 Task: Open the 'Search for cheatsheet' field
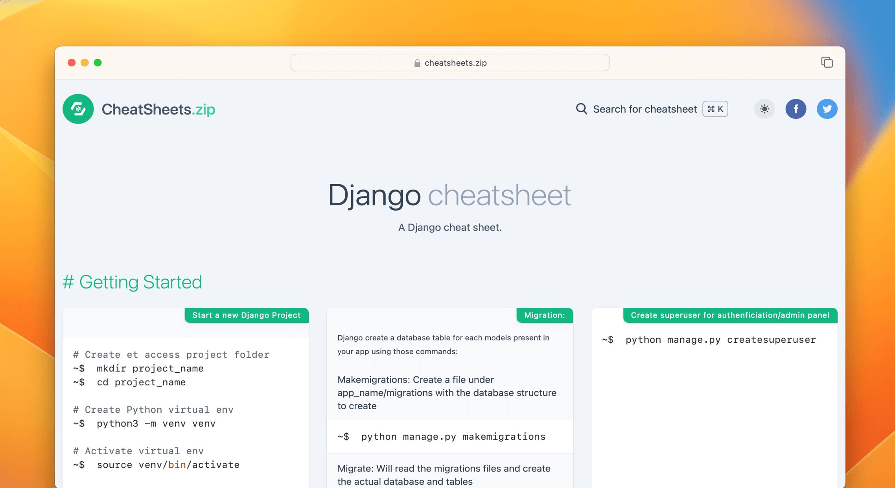pyautogui.click(x=645, y=109)
